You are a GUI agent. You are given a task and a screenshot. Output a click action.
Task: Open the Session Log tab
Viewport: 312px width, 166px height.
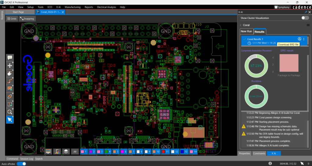[27, 159]
